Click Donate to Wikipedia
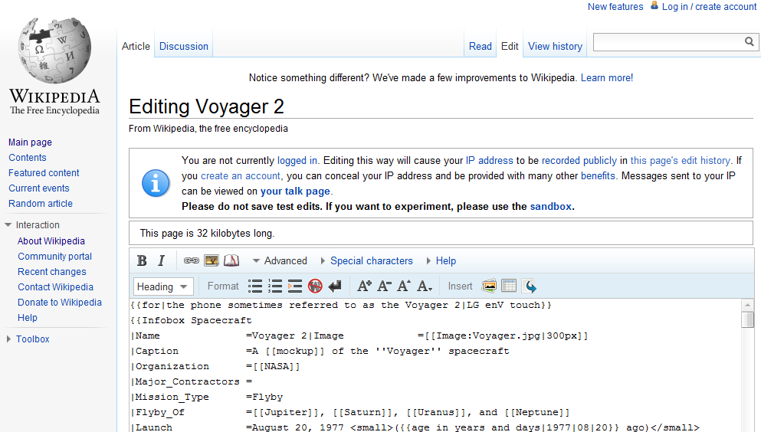This screenshot has height=432, width=761. 60,303
